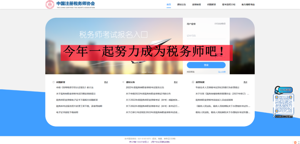
Task: Switch to the 用户登录 login tab
Action: [191, 24]
